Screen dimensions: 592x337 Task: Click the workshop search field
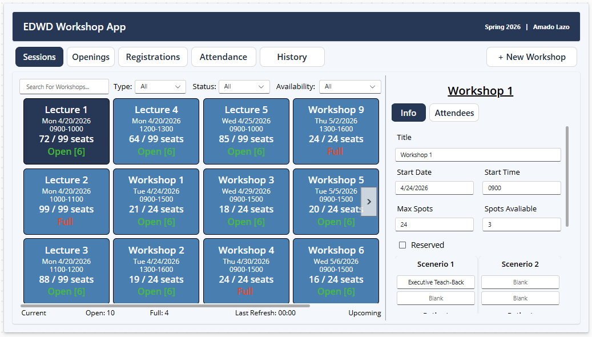[x=64, y=86]
